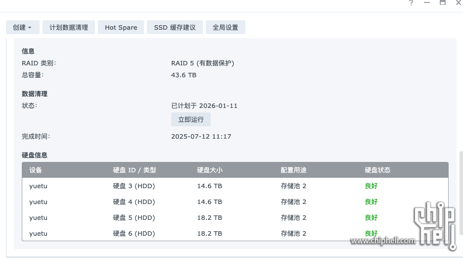Click the 配置用途 column header
Screen dimensions: 463x258
coord(294,170)
